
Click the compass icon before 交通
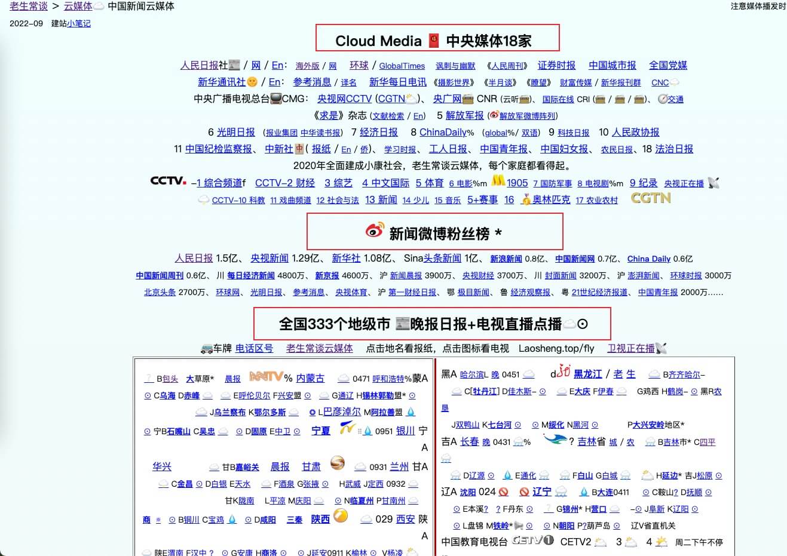(662, 99)
